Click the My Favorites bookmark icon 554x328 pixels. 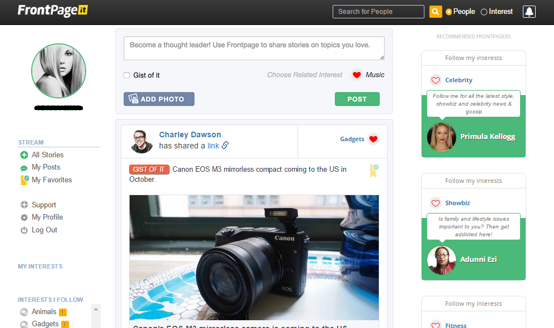coord(24,180)
